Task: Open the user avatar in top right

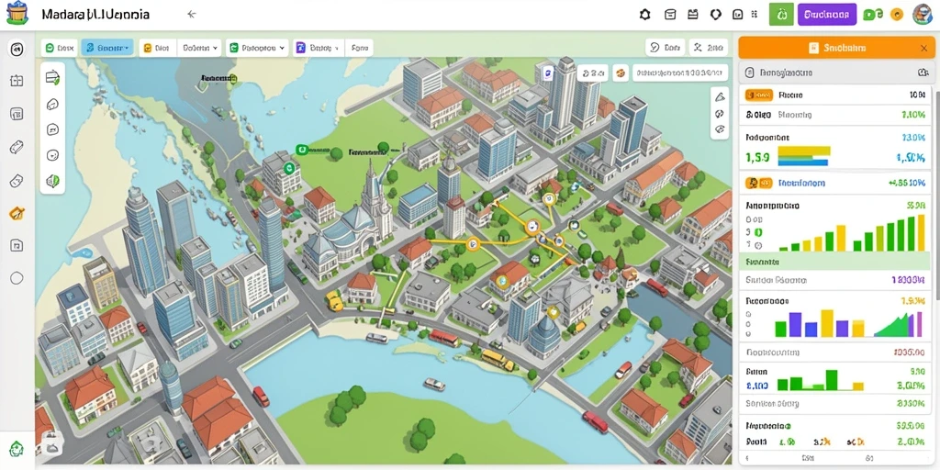Action: click(922, 15)
